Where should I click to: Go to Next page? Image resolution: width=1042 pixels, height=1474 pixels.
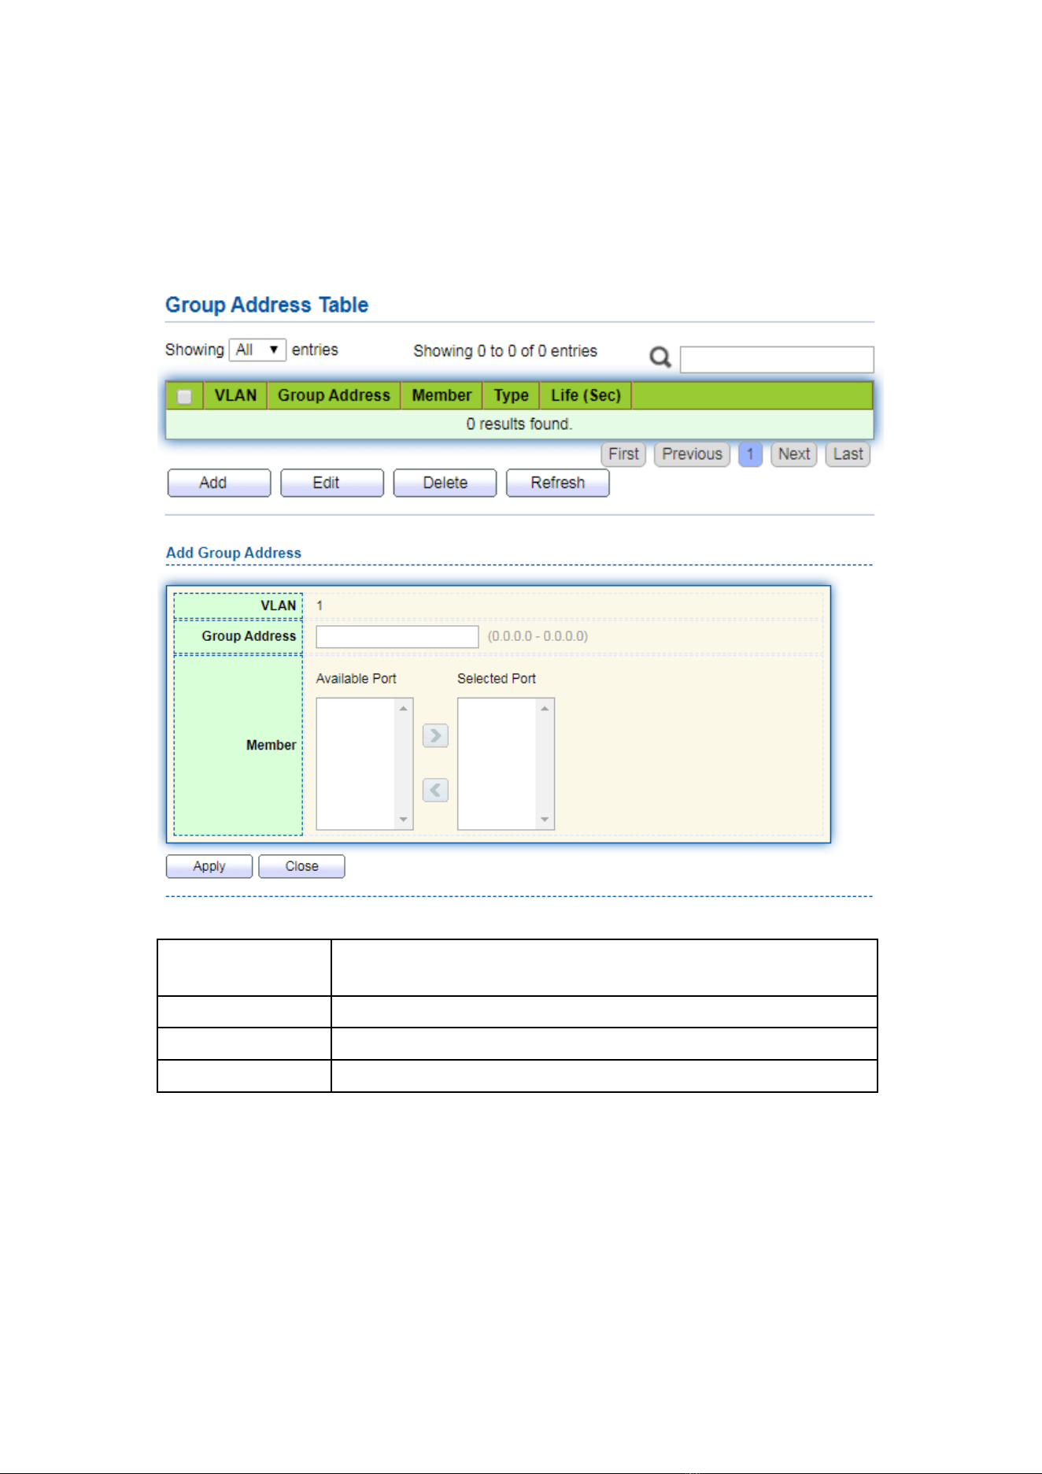pyautogui.click(x=794, y=454)
